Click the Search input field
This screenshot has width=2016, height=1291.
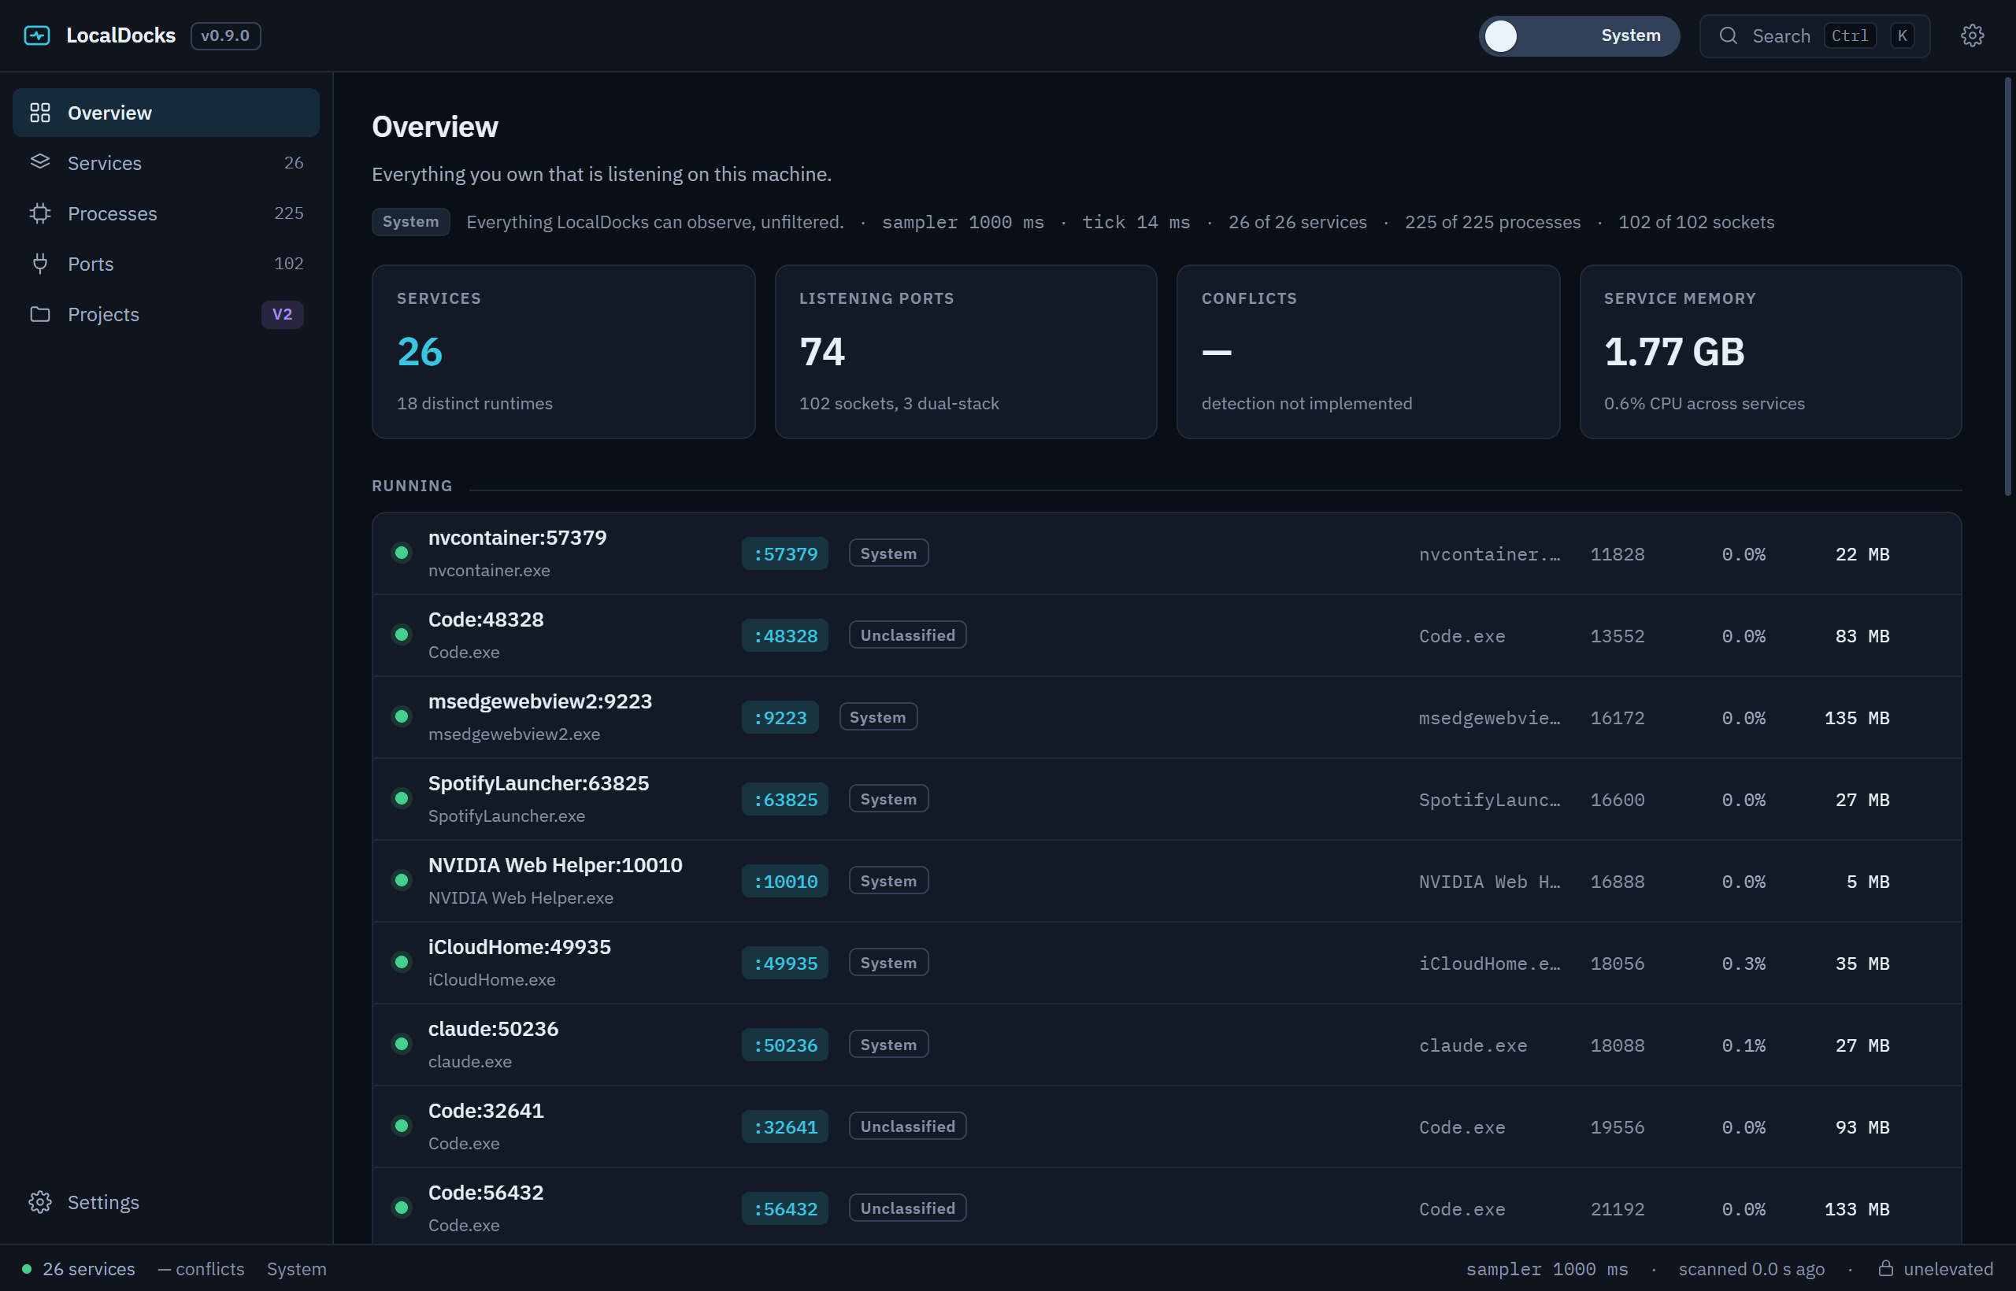coord(1814,35)
